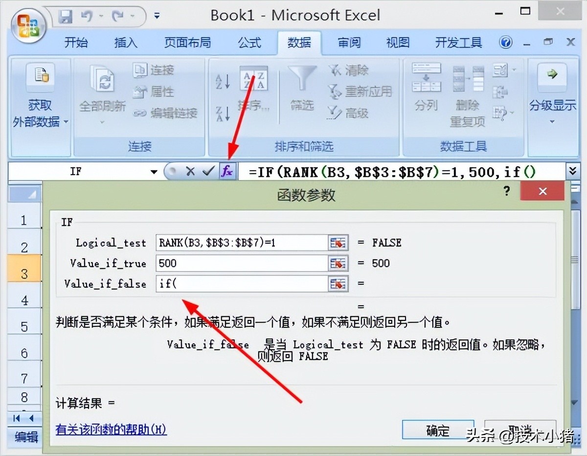Cancel formula entry with X icon
The width and height of the screenshot is (587, 456).
pos(190,171)
